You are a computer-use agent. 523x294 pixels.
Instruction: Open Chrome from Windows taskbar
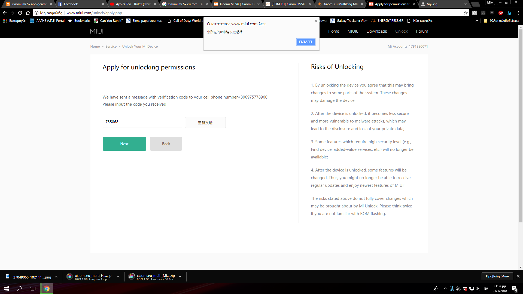[47, 289]
